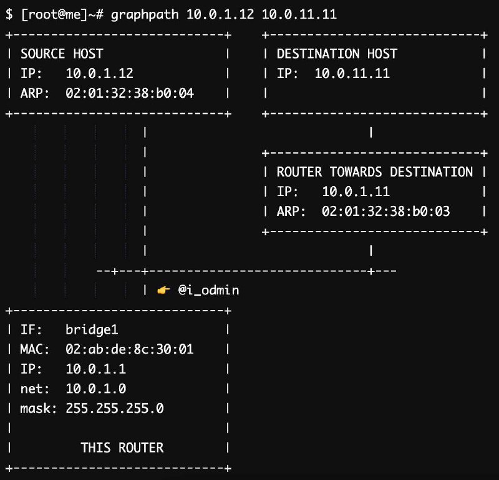Click MAC address 02:ab:de:8c:30:01

click(130, 349)
